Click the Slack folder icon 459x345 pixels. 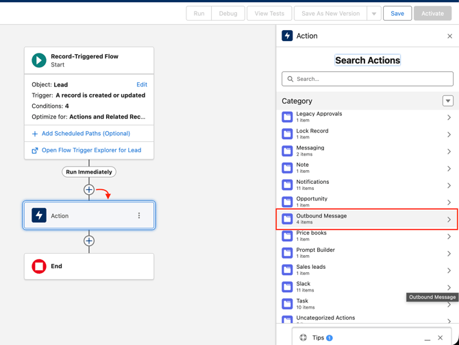287,287
